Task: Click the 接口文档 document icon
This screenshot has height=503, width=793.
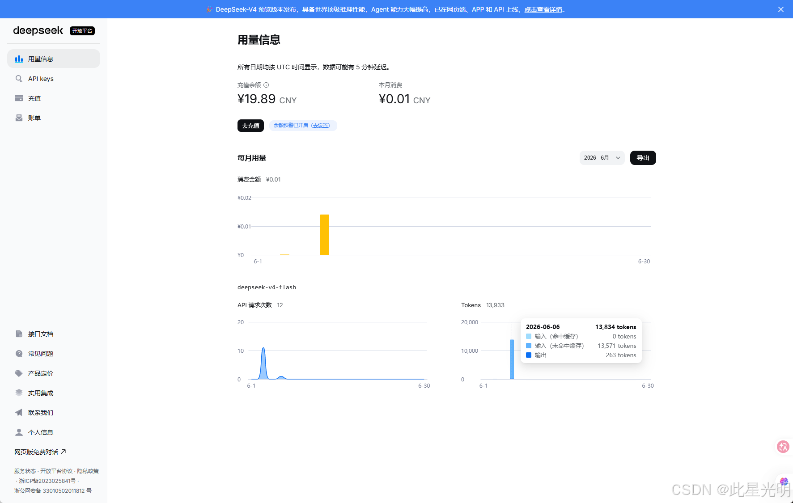Action: tap(19, 334)
